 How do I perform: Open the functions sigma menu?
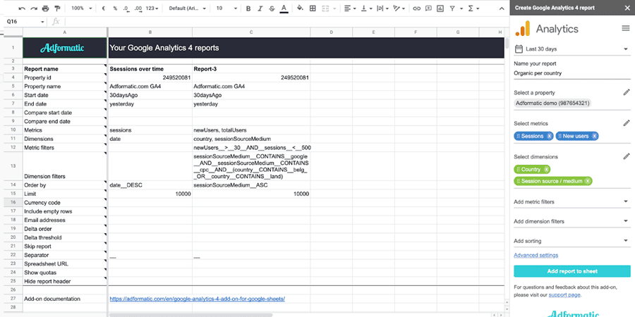tap(471, 8)
